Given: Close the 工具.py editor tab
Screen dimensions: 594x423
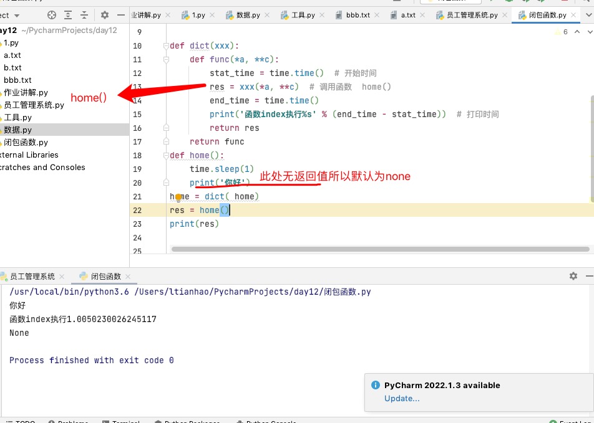Looking at the screenshot, I should tap(322, 15).
